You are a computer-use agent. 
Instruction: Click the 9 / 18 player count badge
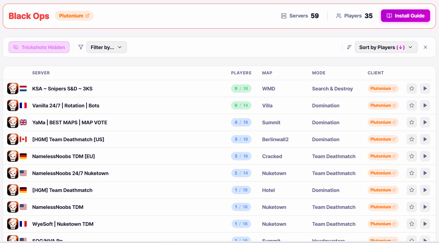pos(241,88)
